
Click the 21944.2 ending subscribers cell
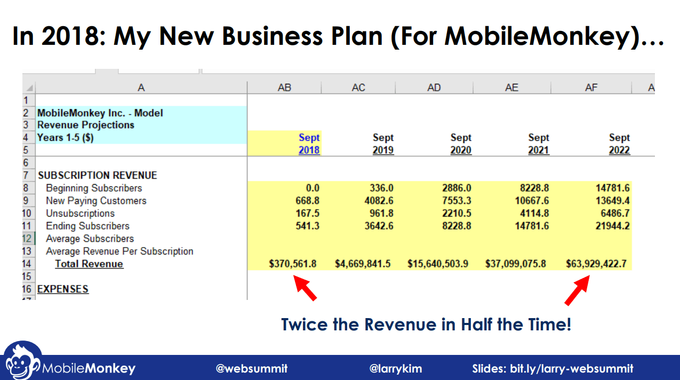[591, 226]
